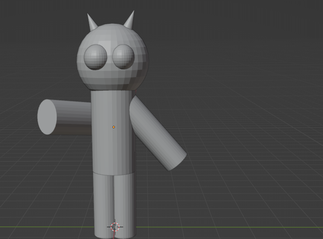Click the character's right eye sphere
The height and width of the screenshot is (239, 323).
[x=123, y=57]
